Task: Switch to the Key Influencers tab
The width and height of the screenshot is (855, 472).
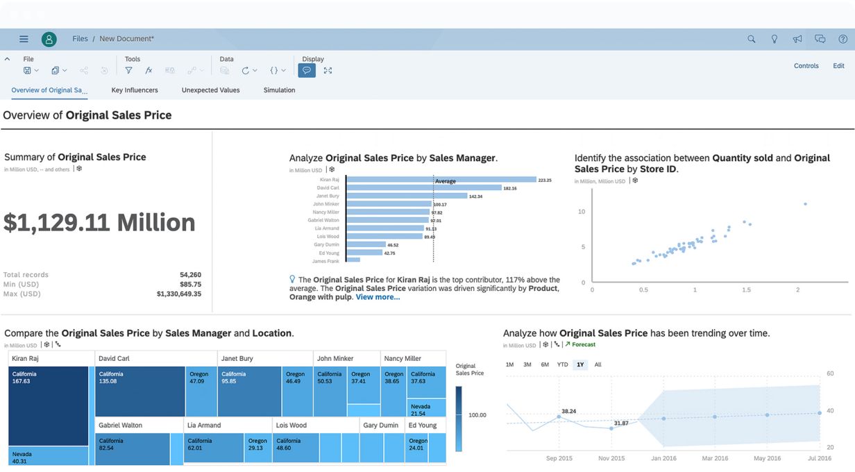Action: coord(135,90)
